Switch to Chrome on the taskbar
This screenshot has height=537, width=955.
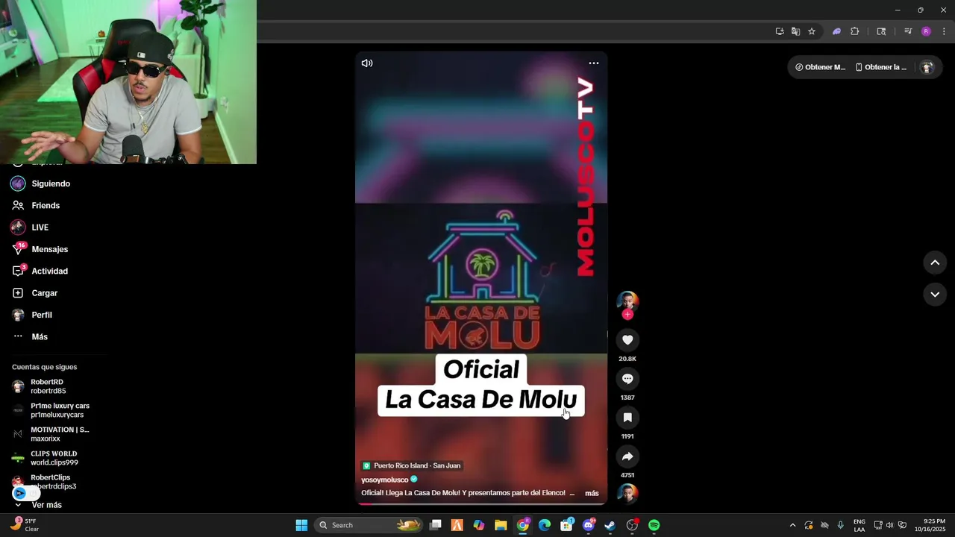pyautogui.click(x=523, y=525)
